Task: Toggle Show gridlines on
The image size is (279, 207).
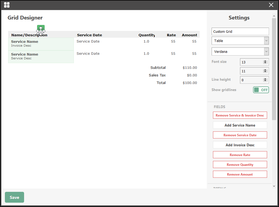Action: click(261, 90)
